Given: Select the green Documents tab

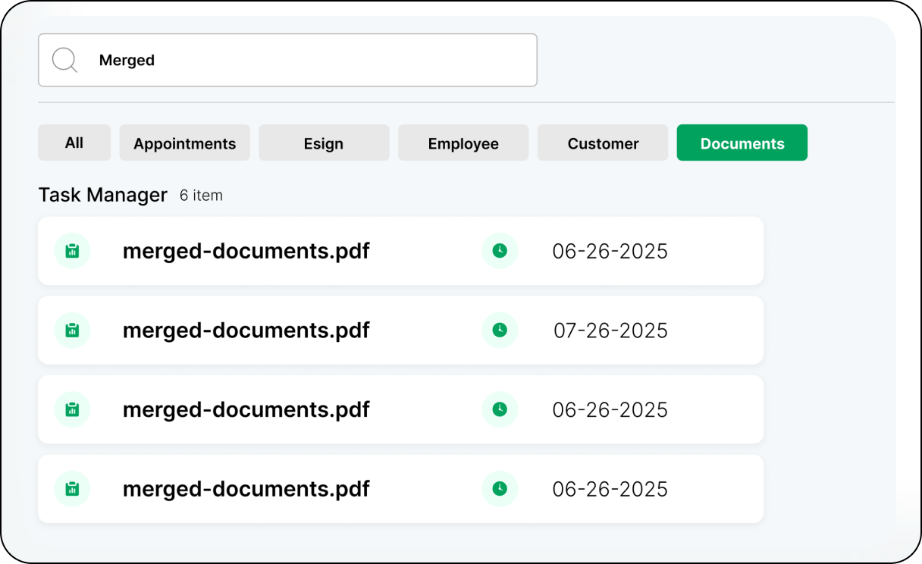Looking at the screenshot, I should click(742, 143).
